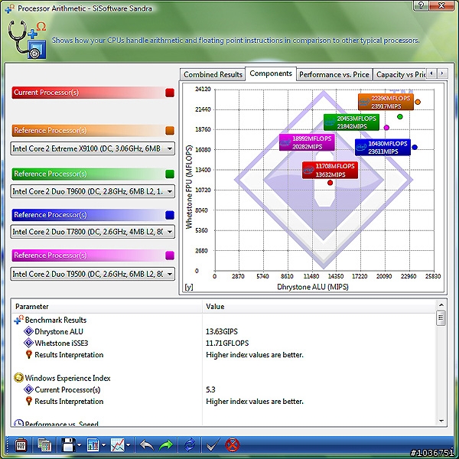Click the copy results toolbar icon
The height and width of the screenshot is (459, 459).
click(44, 445)
